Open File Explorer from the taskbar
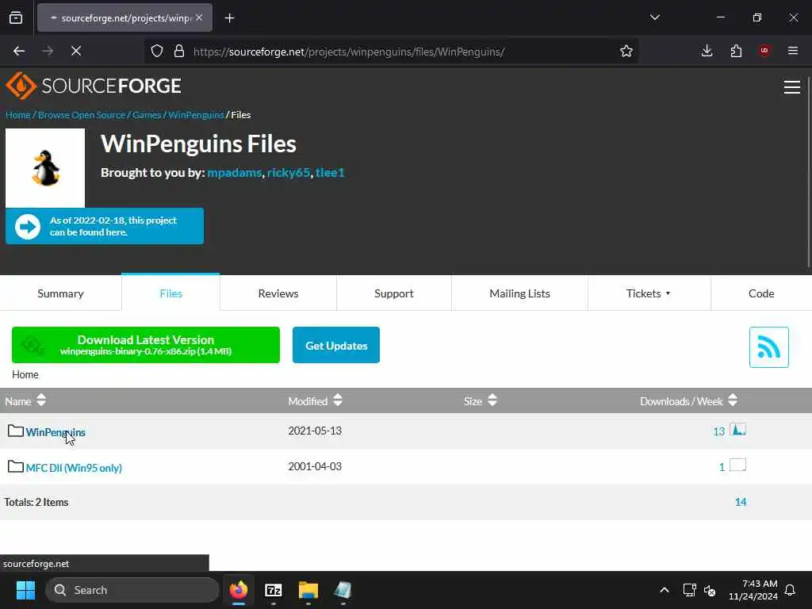The width and height of the screenshot is (812, 609). (308, 590)
